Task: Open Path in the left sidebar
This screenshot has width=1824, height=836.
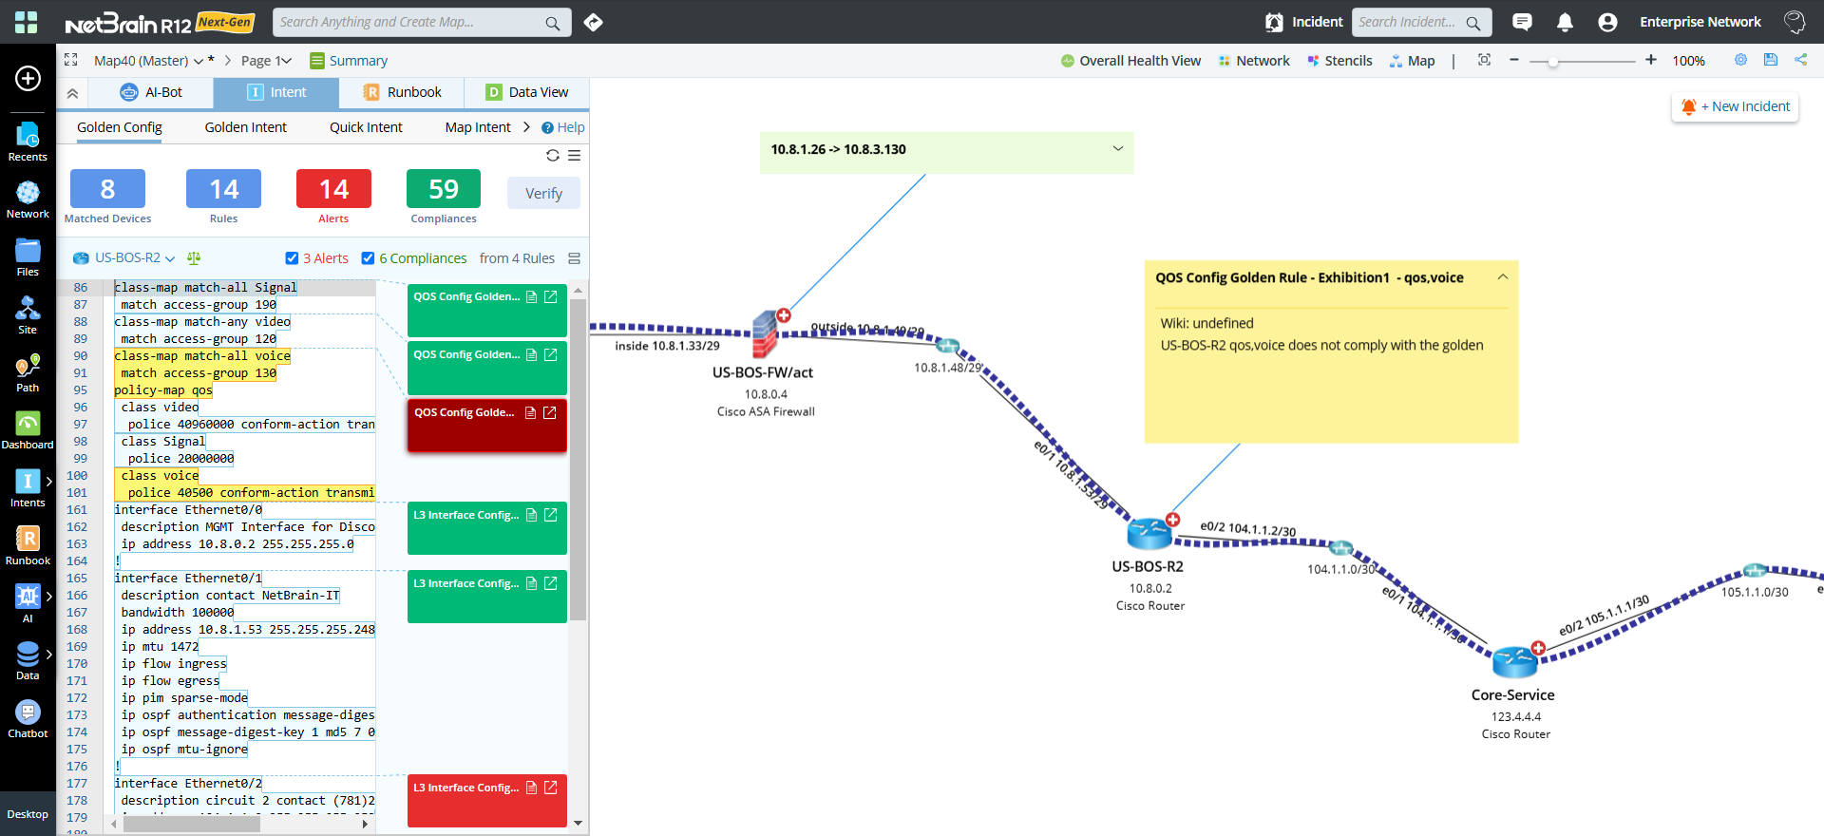Action: pos(28,373)
